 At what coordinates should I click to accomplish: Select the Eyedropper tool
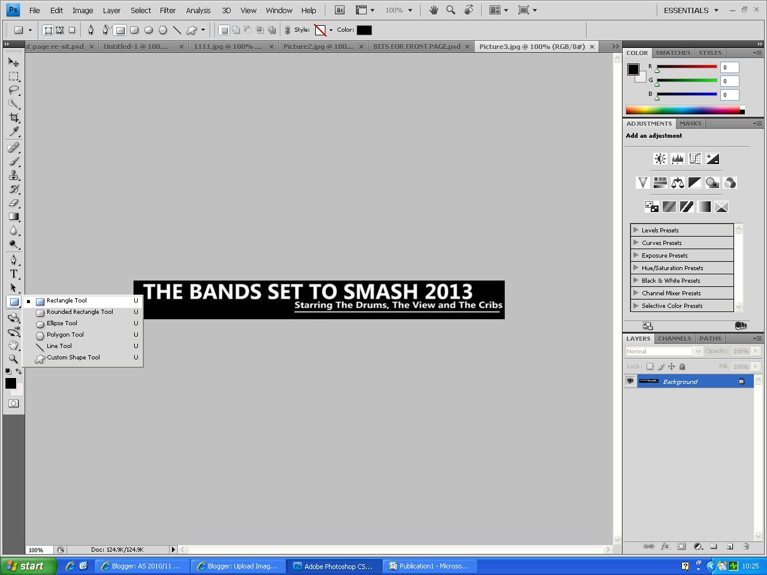pos(13,132)
